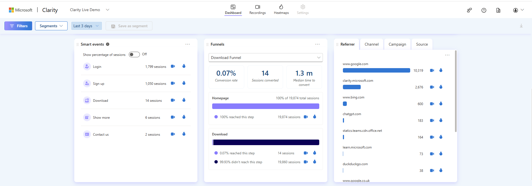
Task: Toggle Show percentage of sessions switch
Action: point(134,54)
